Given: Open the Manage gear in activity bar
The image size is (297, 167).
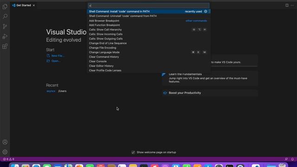Looking at the screenshot, I should coord(5,152).
